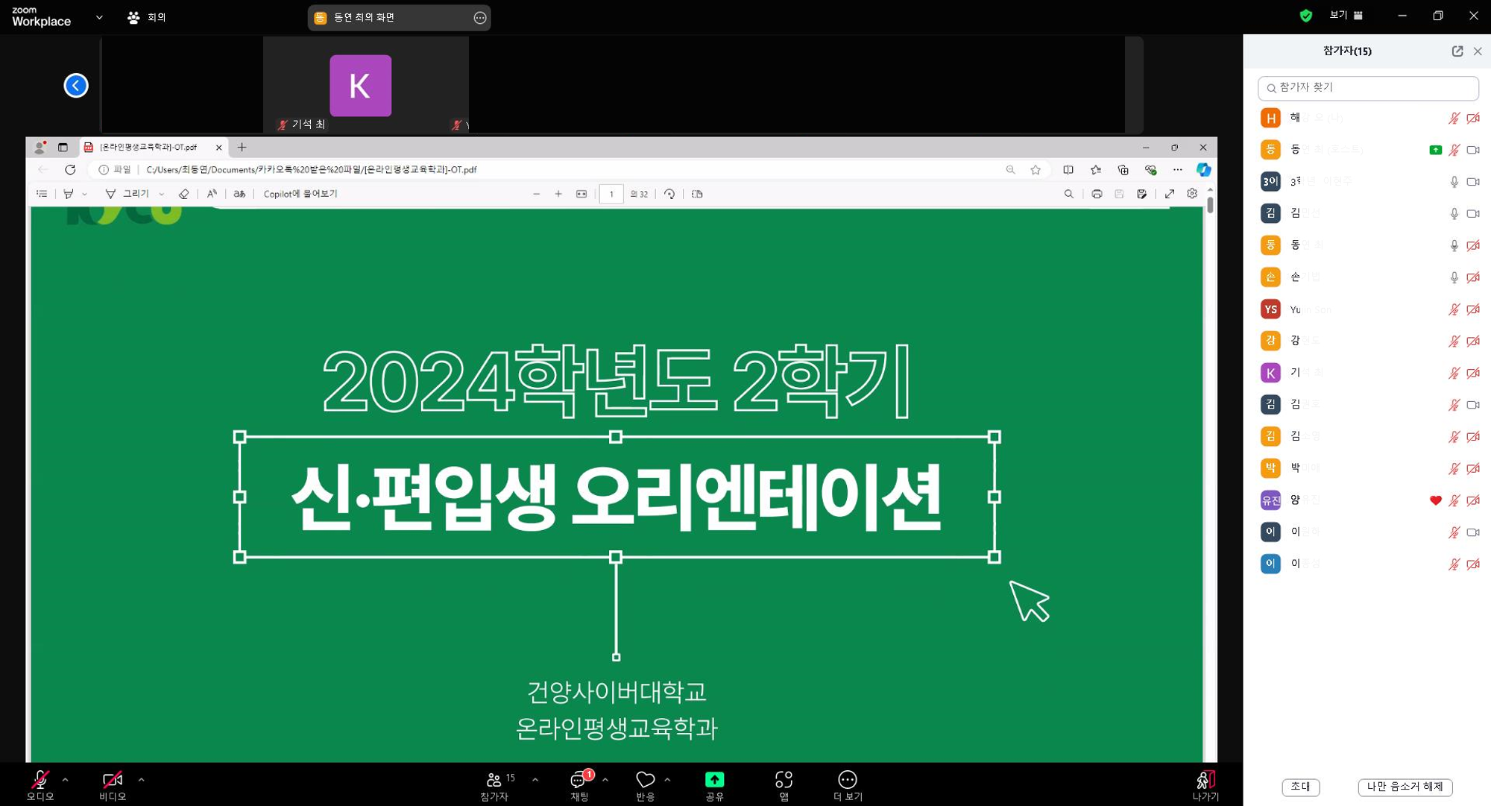The height and width of the screenshot is (806, 1491).
Task: Start video with the 비디오 camera icon
Action: point(113,785)
